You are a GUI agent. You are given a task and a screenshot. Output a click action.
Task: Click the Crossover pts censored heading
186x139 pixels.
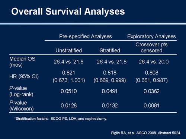151,47
